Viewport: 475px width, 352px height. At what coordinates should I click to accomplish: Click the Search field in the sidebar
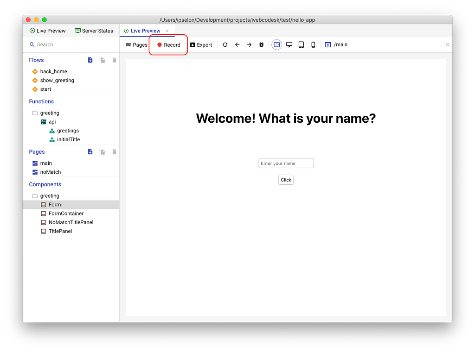pos(71,44)
